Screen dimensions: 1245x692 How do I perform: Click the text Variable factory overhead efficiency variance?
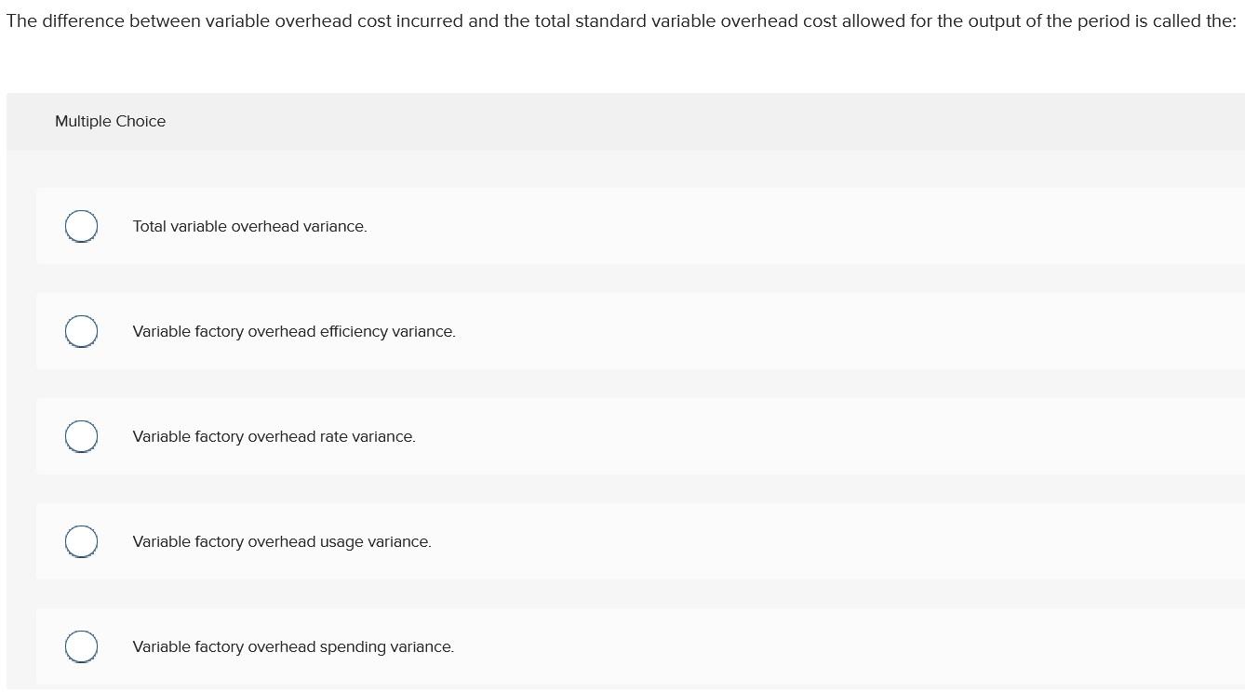click(x=294, y=331)
